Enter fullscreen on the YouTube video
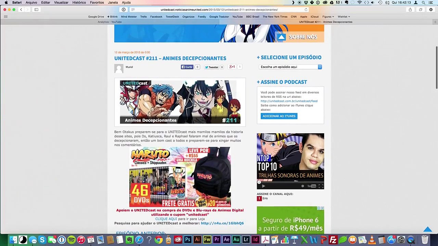 coord(321,186)
